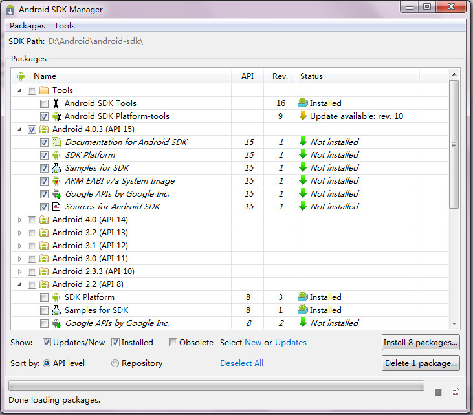Image resolution: width=473 pixels, height=415 pixels.
Task: Click the Updates selection link
Action: [291, 343]
